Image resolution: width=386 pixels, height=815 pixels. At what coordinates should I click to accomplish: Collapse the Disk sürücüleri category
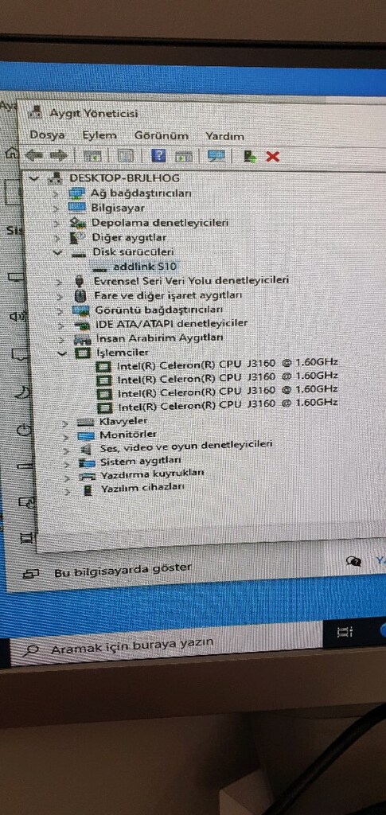(58, 252)
